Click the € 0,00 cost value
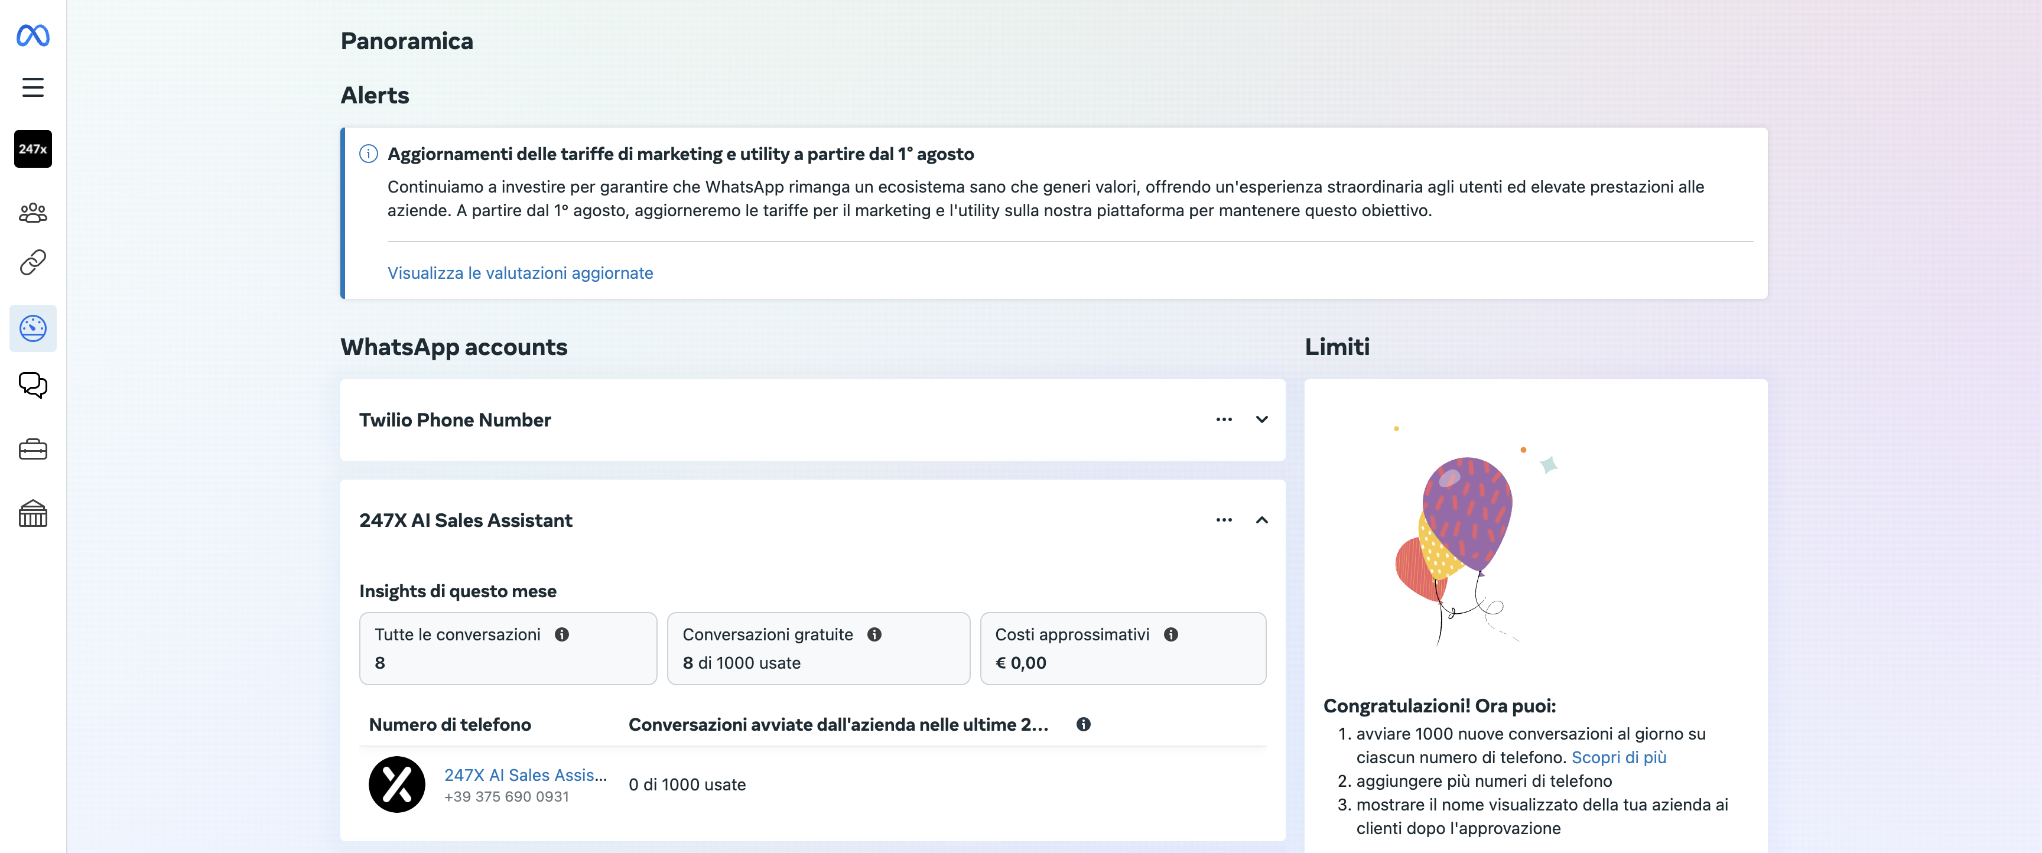Screen dimensions: 2042x853 pos(1021,663)
